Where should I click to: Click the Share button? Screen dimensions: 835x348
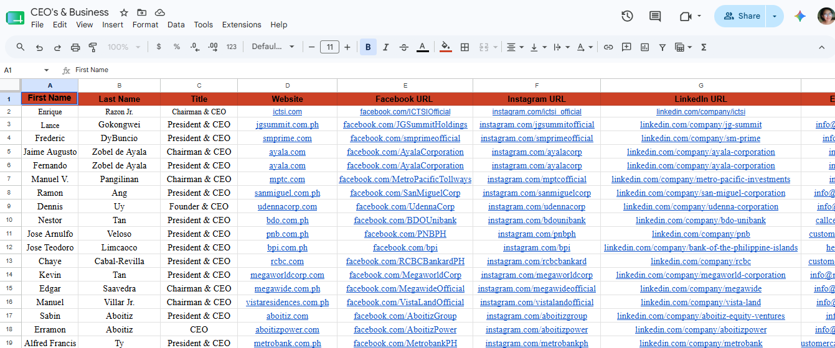742,16
